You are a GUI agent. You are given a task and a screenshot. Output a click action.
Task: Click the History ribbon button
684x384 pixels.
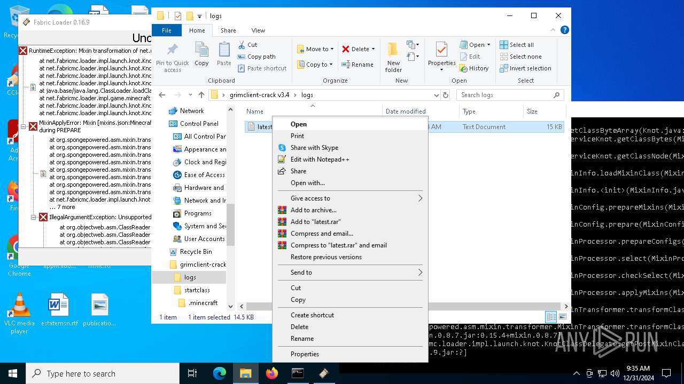474,68
